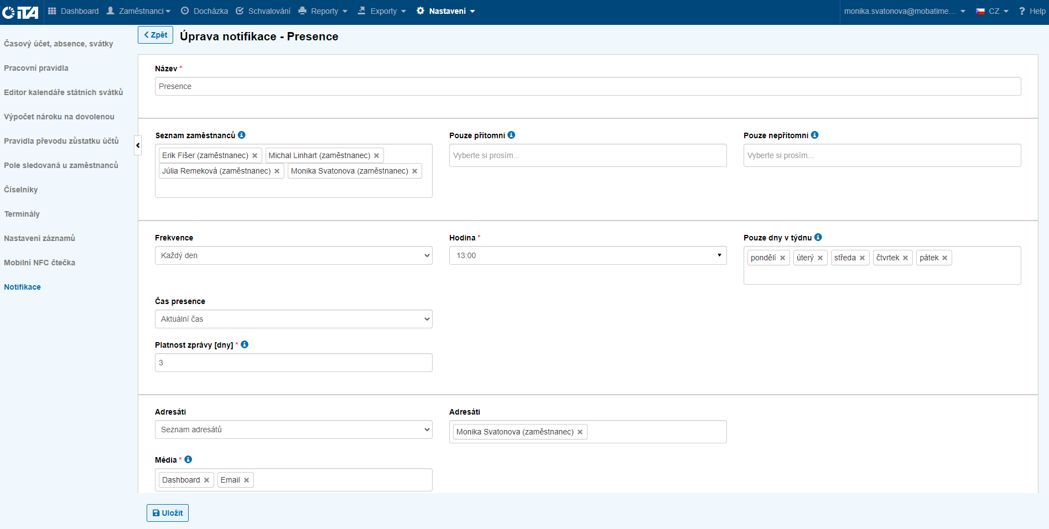Click info icon beside Pouze nepřítomni
The width and height of the screenshot is (1049, 529).
coord(814,135)
